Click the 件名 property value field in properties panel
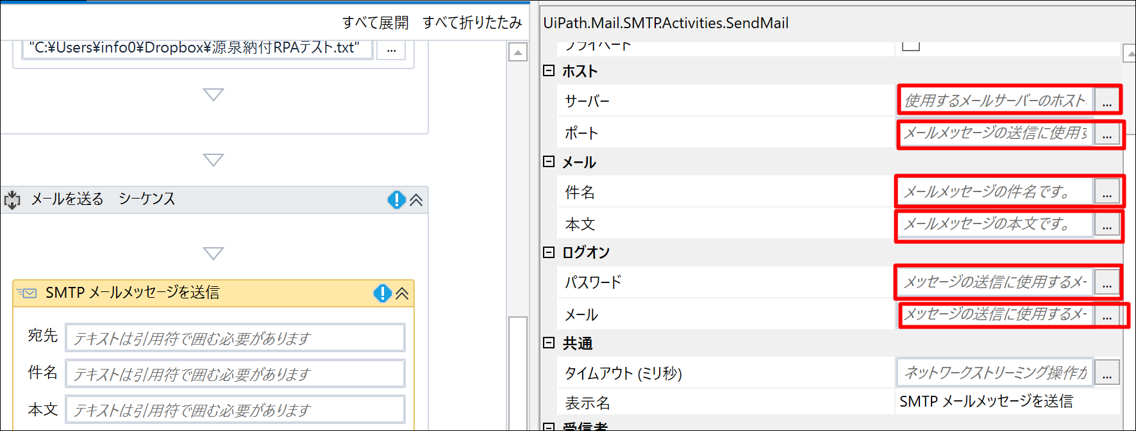 [995, 191]
